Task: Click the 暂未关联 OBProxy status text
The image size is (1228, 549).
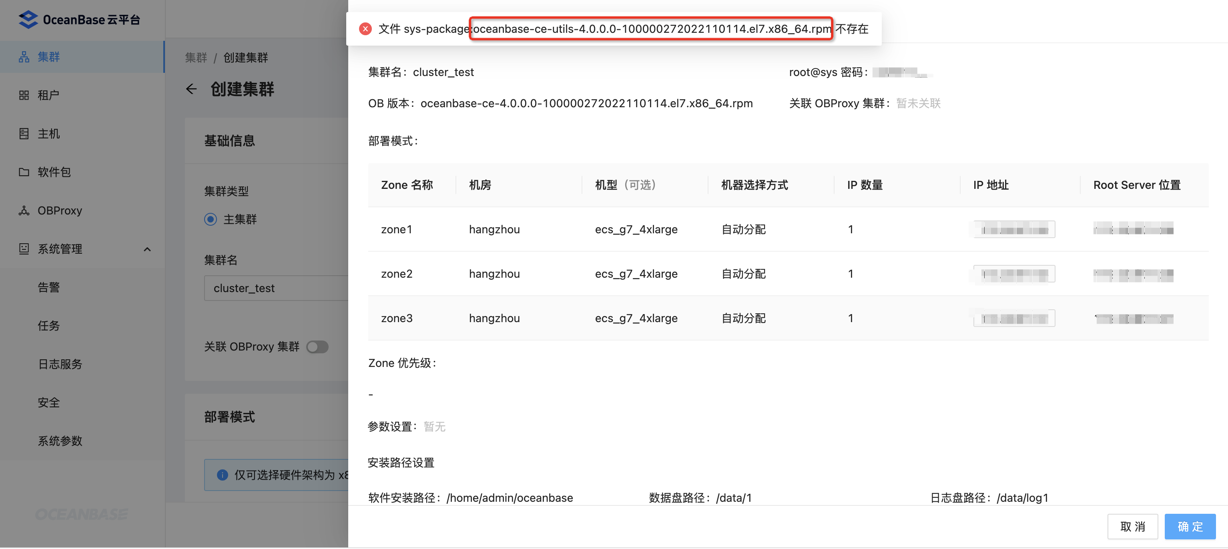Action: [918, 103]
